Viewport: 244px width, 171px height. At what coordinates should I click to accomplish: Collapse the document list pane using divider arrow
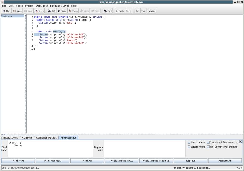click(25, 16)
